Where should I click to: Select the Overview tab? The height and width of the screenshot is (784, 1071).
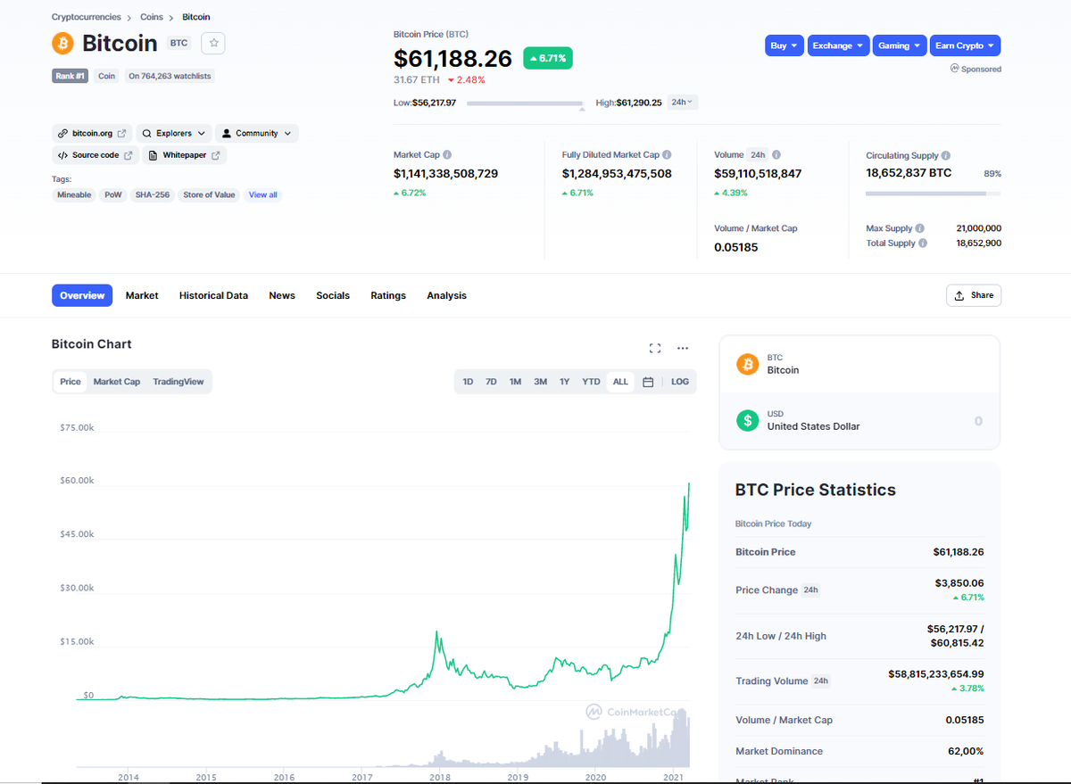(82, 295)
